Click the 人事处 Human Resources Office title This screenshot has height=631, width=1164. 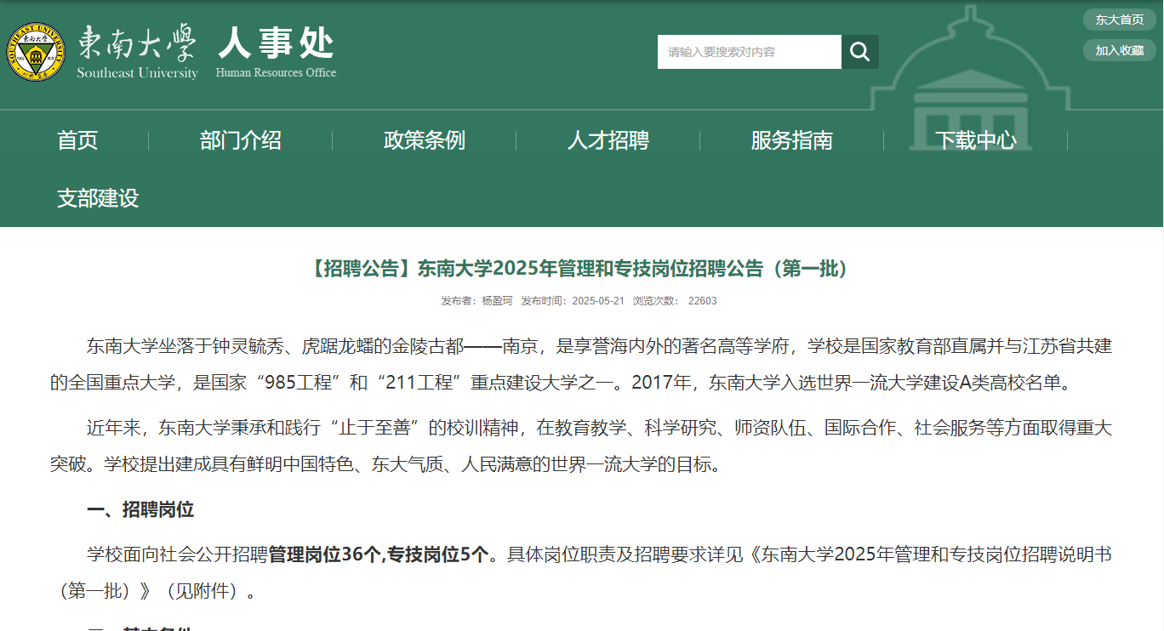click(276, 52)
